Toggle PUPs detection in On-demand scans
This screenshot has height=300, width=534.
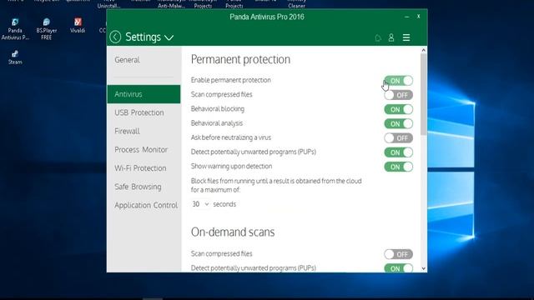(399, 268)
